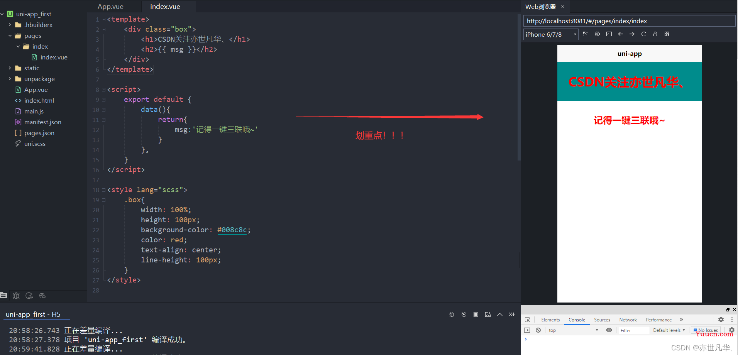Stop the running H5 task

(476, 314)
